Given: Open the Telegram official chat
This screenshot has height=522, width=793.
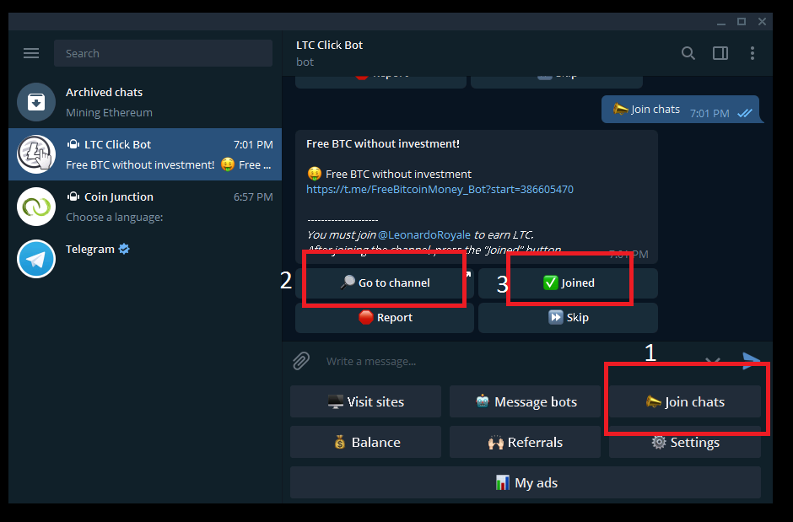Looking at the screenshot, I should (145, 259).
